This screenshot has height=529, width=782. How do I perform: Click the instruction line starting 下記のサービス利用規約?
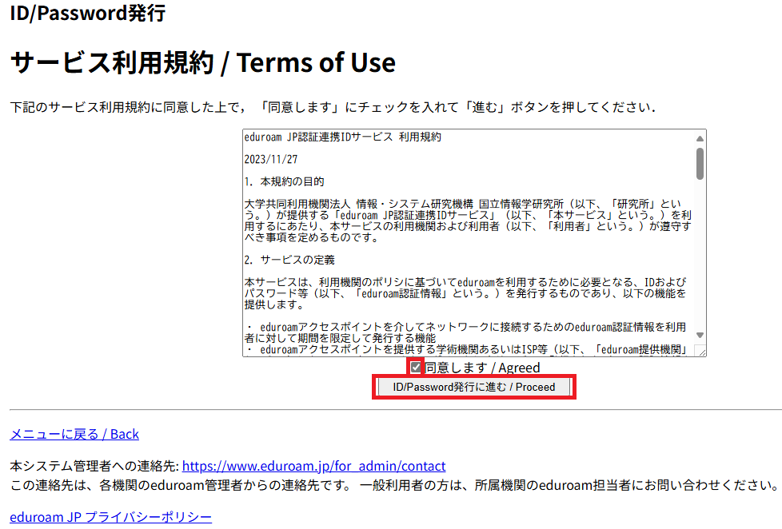pos(333,107)
